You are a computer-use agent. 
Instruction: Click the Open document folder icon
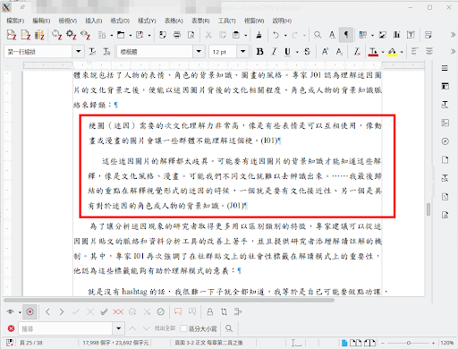click(x=121, y=35)
